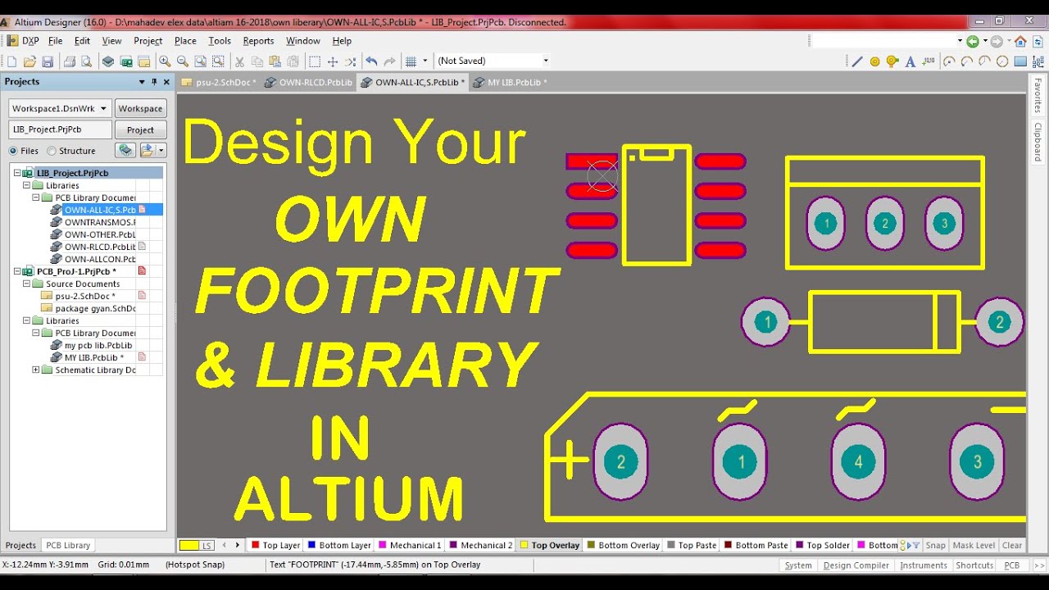Click the Project button

point(140,129)
